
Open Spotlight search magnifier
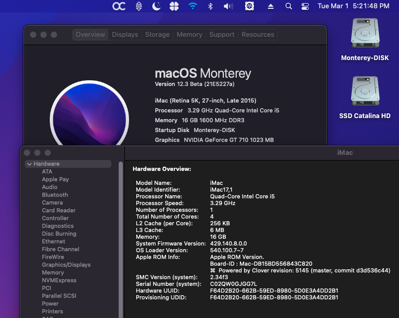coord(289,6)
